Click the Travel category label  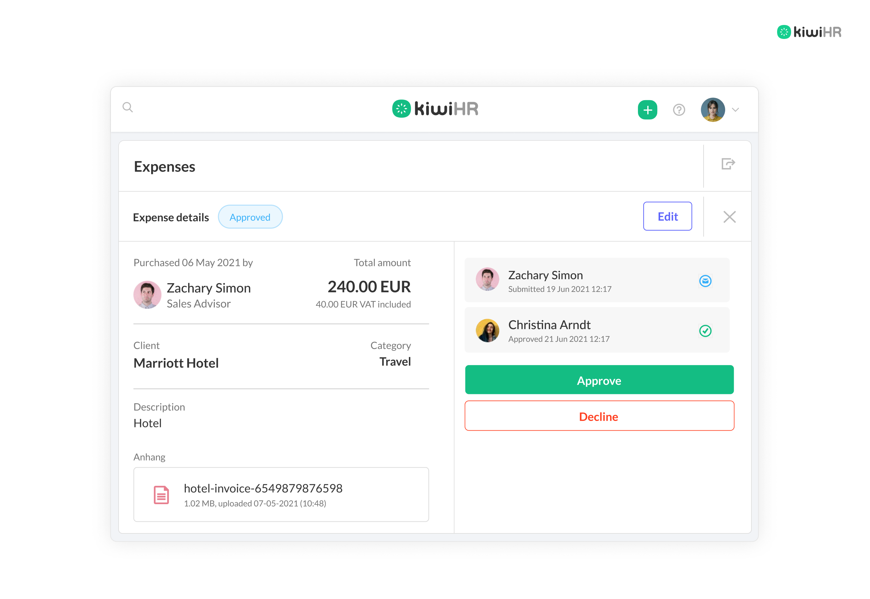[395, 362]
